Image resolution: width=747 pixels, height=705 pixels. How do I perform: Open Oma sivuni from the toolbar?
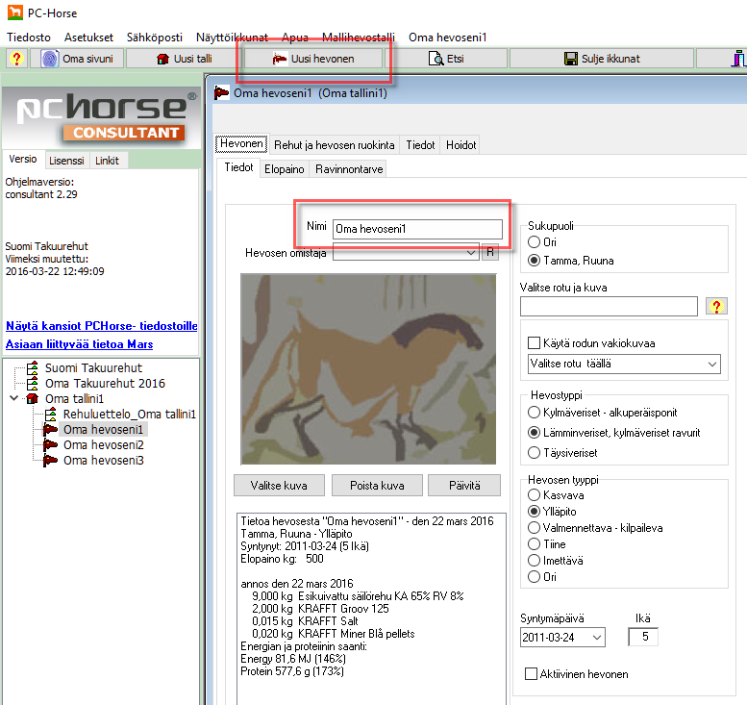click(79, 59)
